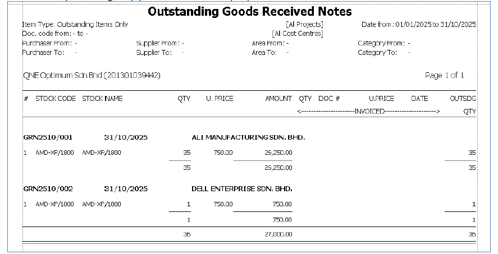Click the STOCK CODE column header
Image resolution: width=498 pixels, height=254 pixels.
tap(56, 99)
